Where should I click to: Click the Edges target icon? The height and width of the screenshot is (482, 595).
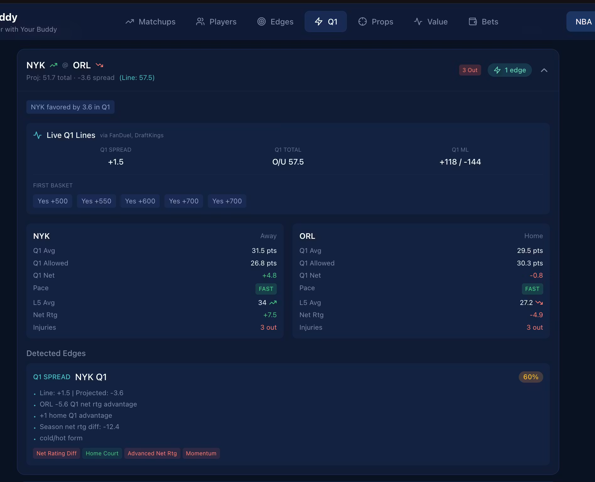pyautogui.click(x=261, y=22)
